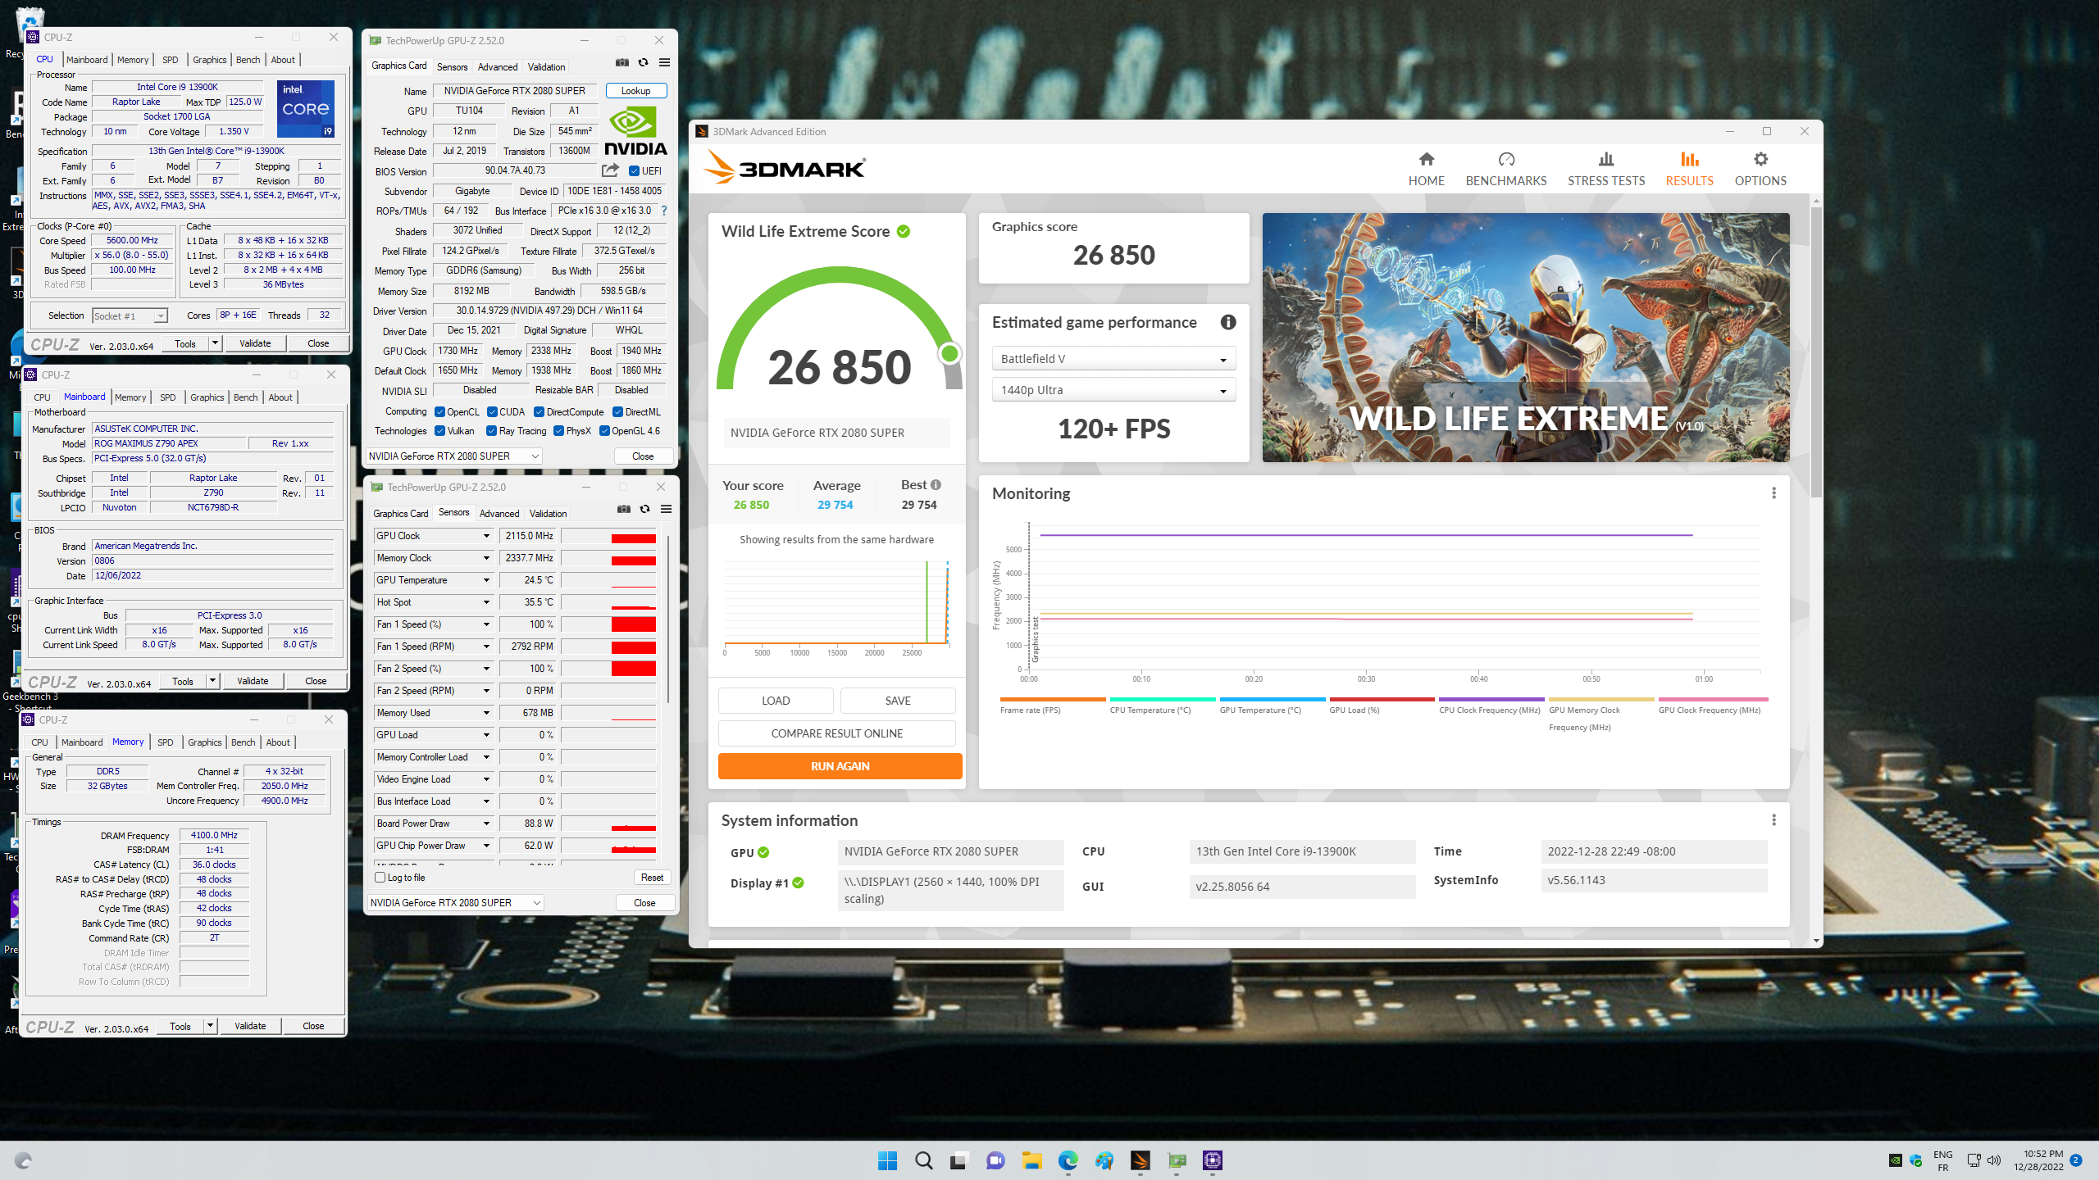The width and height of the screenshot is (2099, 1180).
Task: Open the 3DMark RESULTS section
Action: click(1689, 169)
